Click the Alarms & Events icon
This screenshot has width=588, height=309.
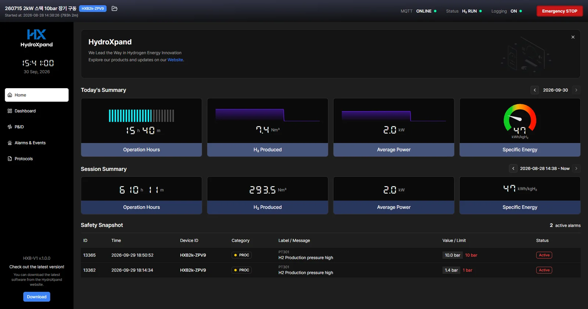10,143
